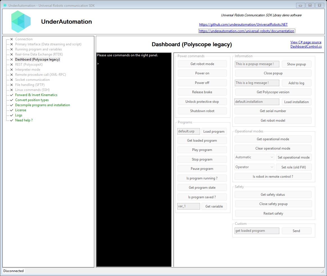Image resolution: width=327 pixels, height=276 pixels.
Task: Click Is program saved ? button
Action: pos(202,197)
